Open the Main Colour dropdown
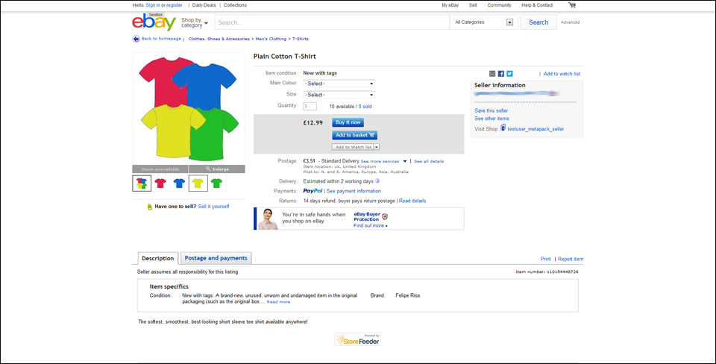Viewport: 716px width, 364px height. 339,84
